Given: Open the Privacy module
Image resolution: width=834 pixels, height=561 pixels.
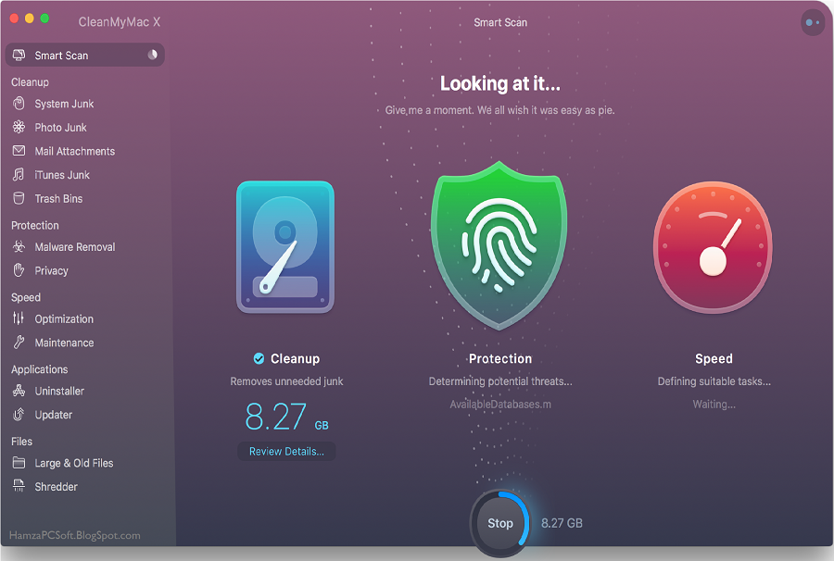Looking at the screenshot, I should pos(51,271).
